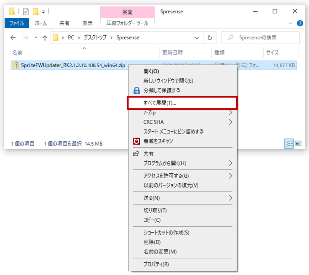Click プロパティ(R) in context menu

point(156,264)
